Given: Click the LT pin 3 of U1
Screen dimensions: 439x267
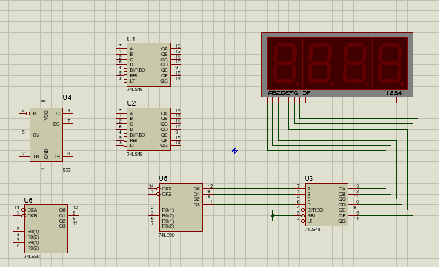Looking at the screenshot, I should (x=122, y=81).
